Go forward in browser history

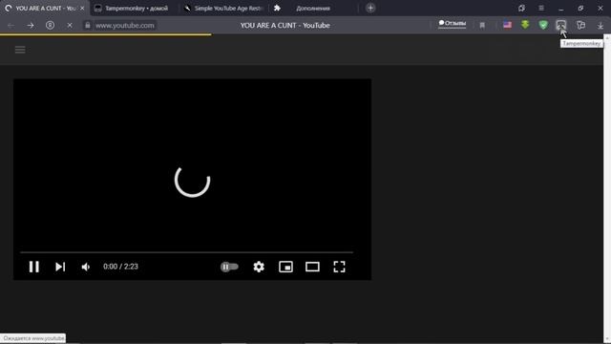coord(31,26)
